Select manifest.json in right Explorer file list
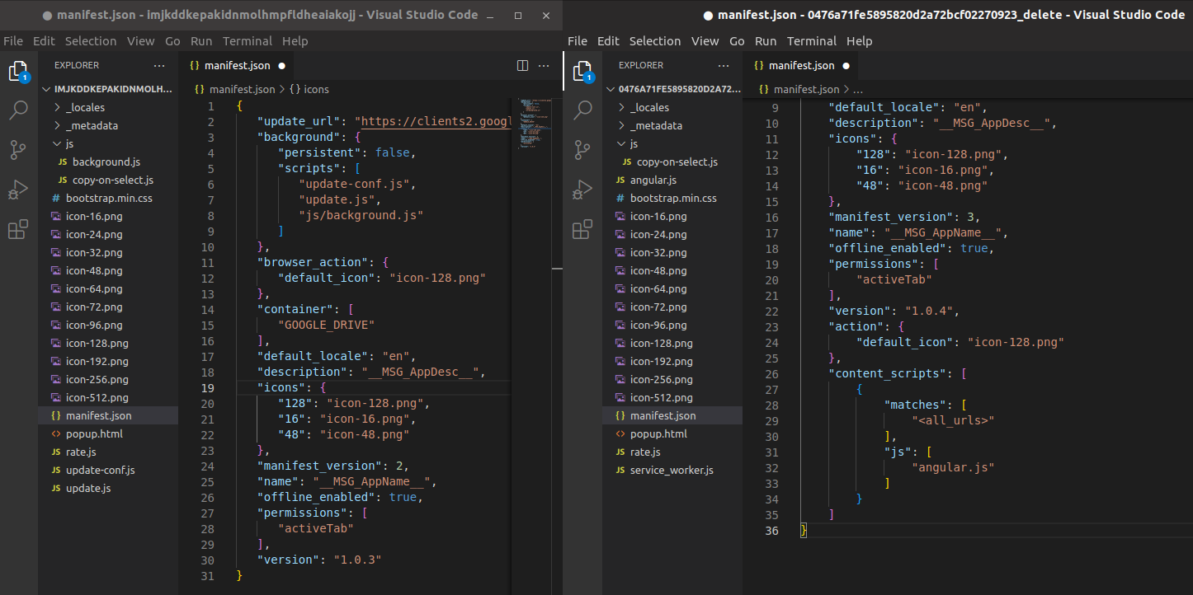 (x=672, y=415)
